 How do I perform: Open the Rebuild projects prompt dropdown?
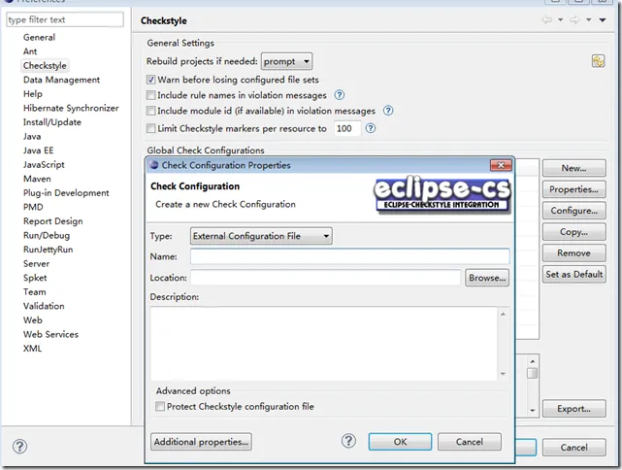(286, 61)
